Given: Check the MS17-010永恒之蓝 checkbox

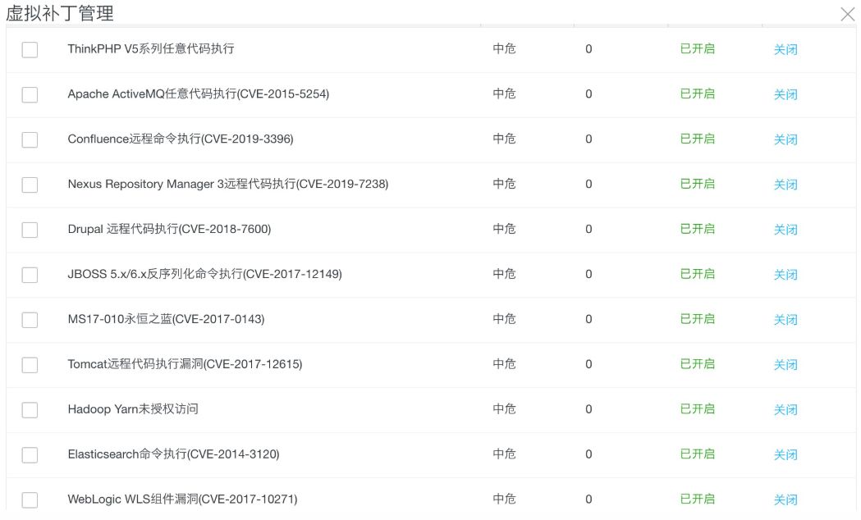Looking at the screenshot, I should point(30,319).
